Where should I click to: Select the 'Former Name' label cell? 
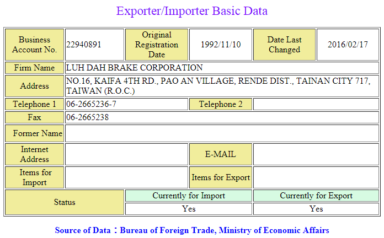tap(35, 133)
